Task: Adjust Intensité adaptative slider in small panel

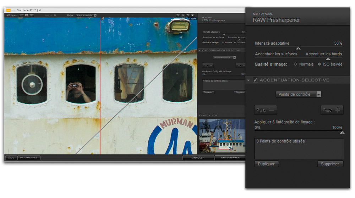Action: click(224, 34)
